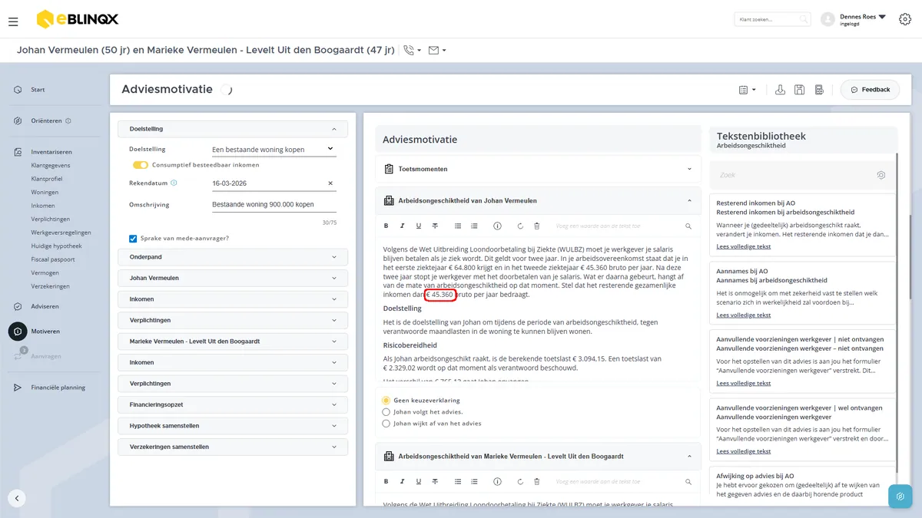Uncheck Sprake van mede-aanvrager checkbox
The width and height of the screenshot is (922, 518).
[x=133, y=239]
